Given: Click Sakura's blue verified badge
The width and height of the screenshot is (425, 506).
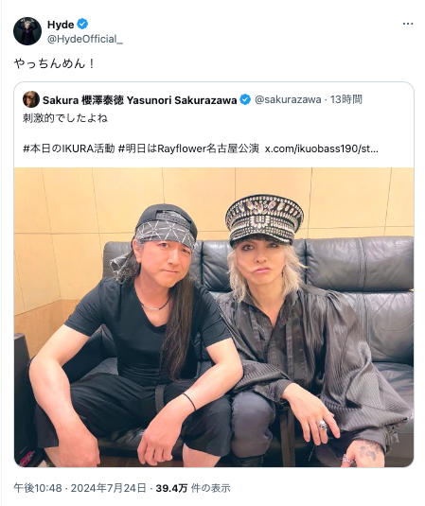Looking at the screenshot, I should [x=245, y=99].
